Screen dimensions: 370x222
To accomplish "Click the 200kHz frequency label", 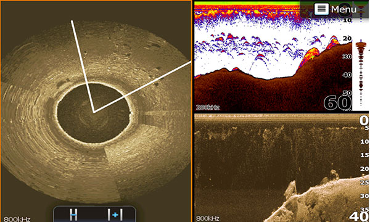I will [208, 107].
